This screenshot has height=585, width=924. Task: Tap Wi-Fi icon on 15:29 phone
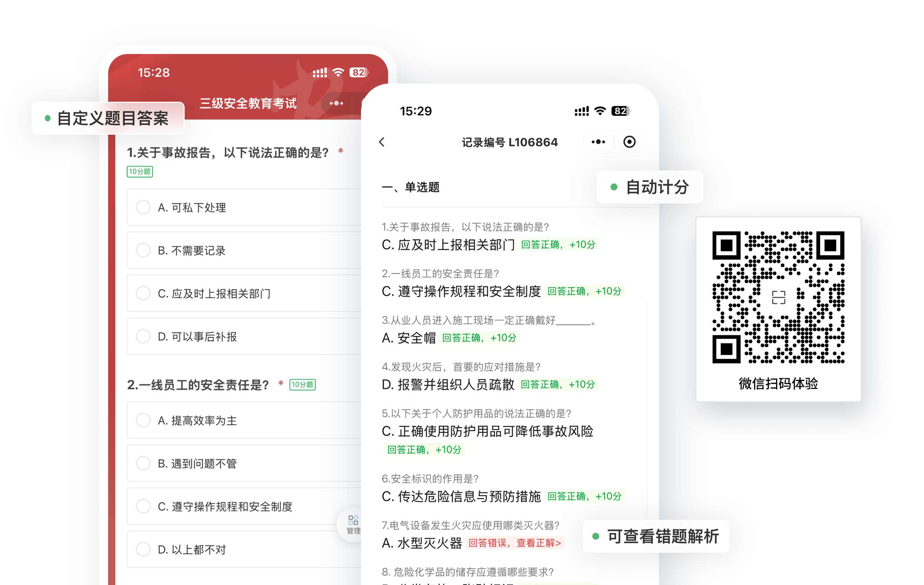tap(600, 111)
